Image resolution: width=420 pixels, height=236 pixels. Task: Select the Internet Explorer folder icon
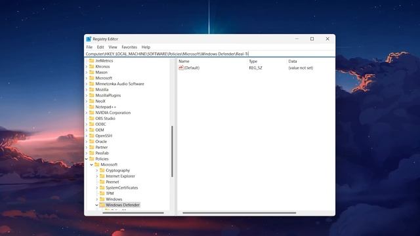102,176
